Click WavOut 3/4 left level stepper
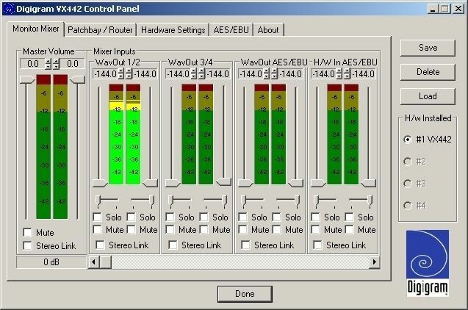 pyautogui.click(x=194, y=73)
